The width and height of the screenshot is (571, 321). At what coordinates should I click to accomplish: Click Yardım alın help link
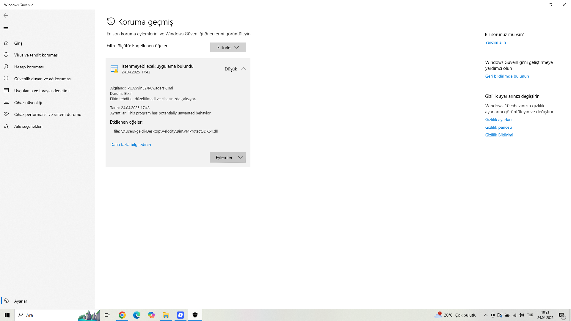pyautogui.click(x=495, y=42)
